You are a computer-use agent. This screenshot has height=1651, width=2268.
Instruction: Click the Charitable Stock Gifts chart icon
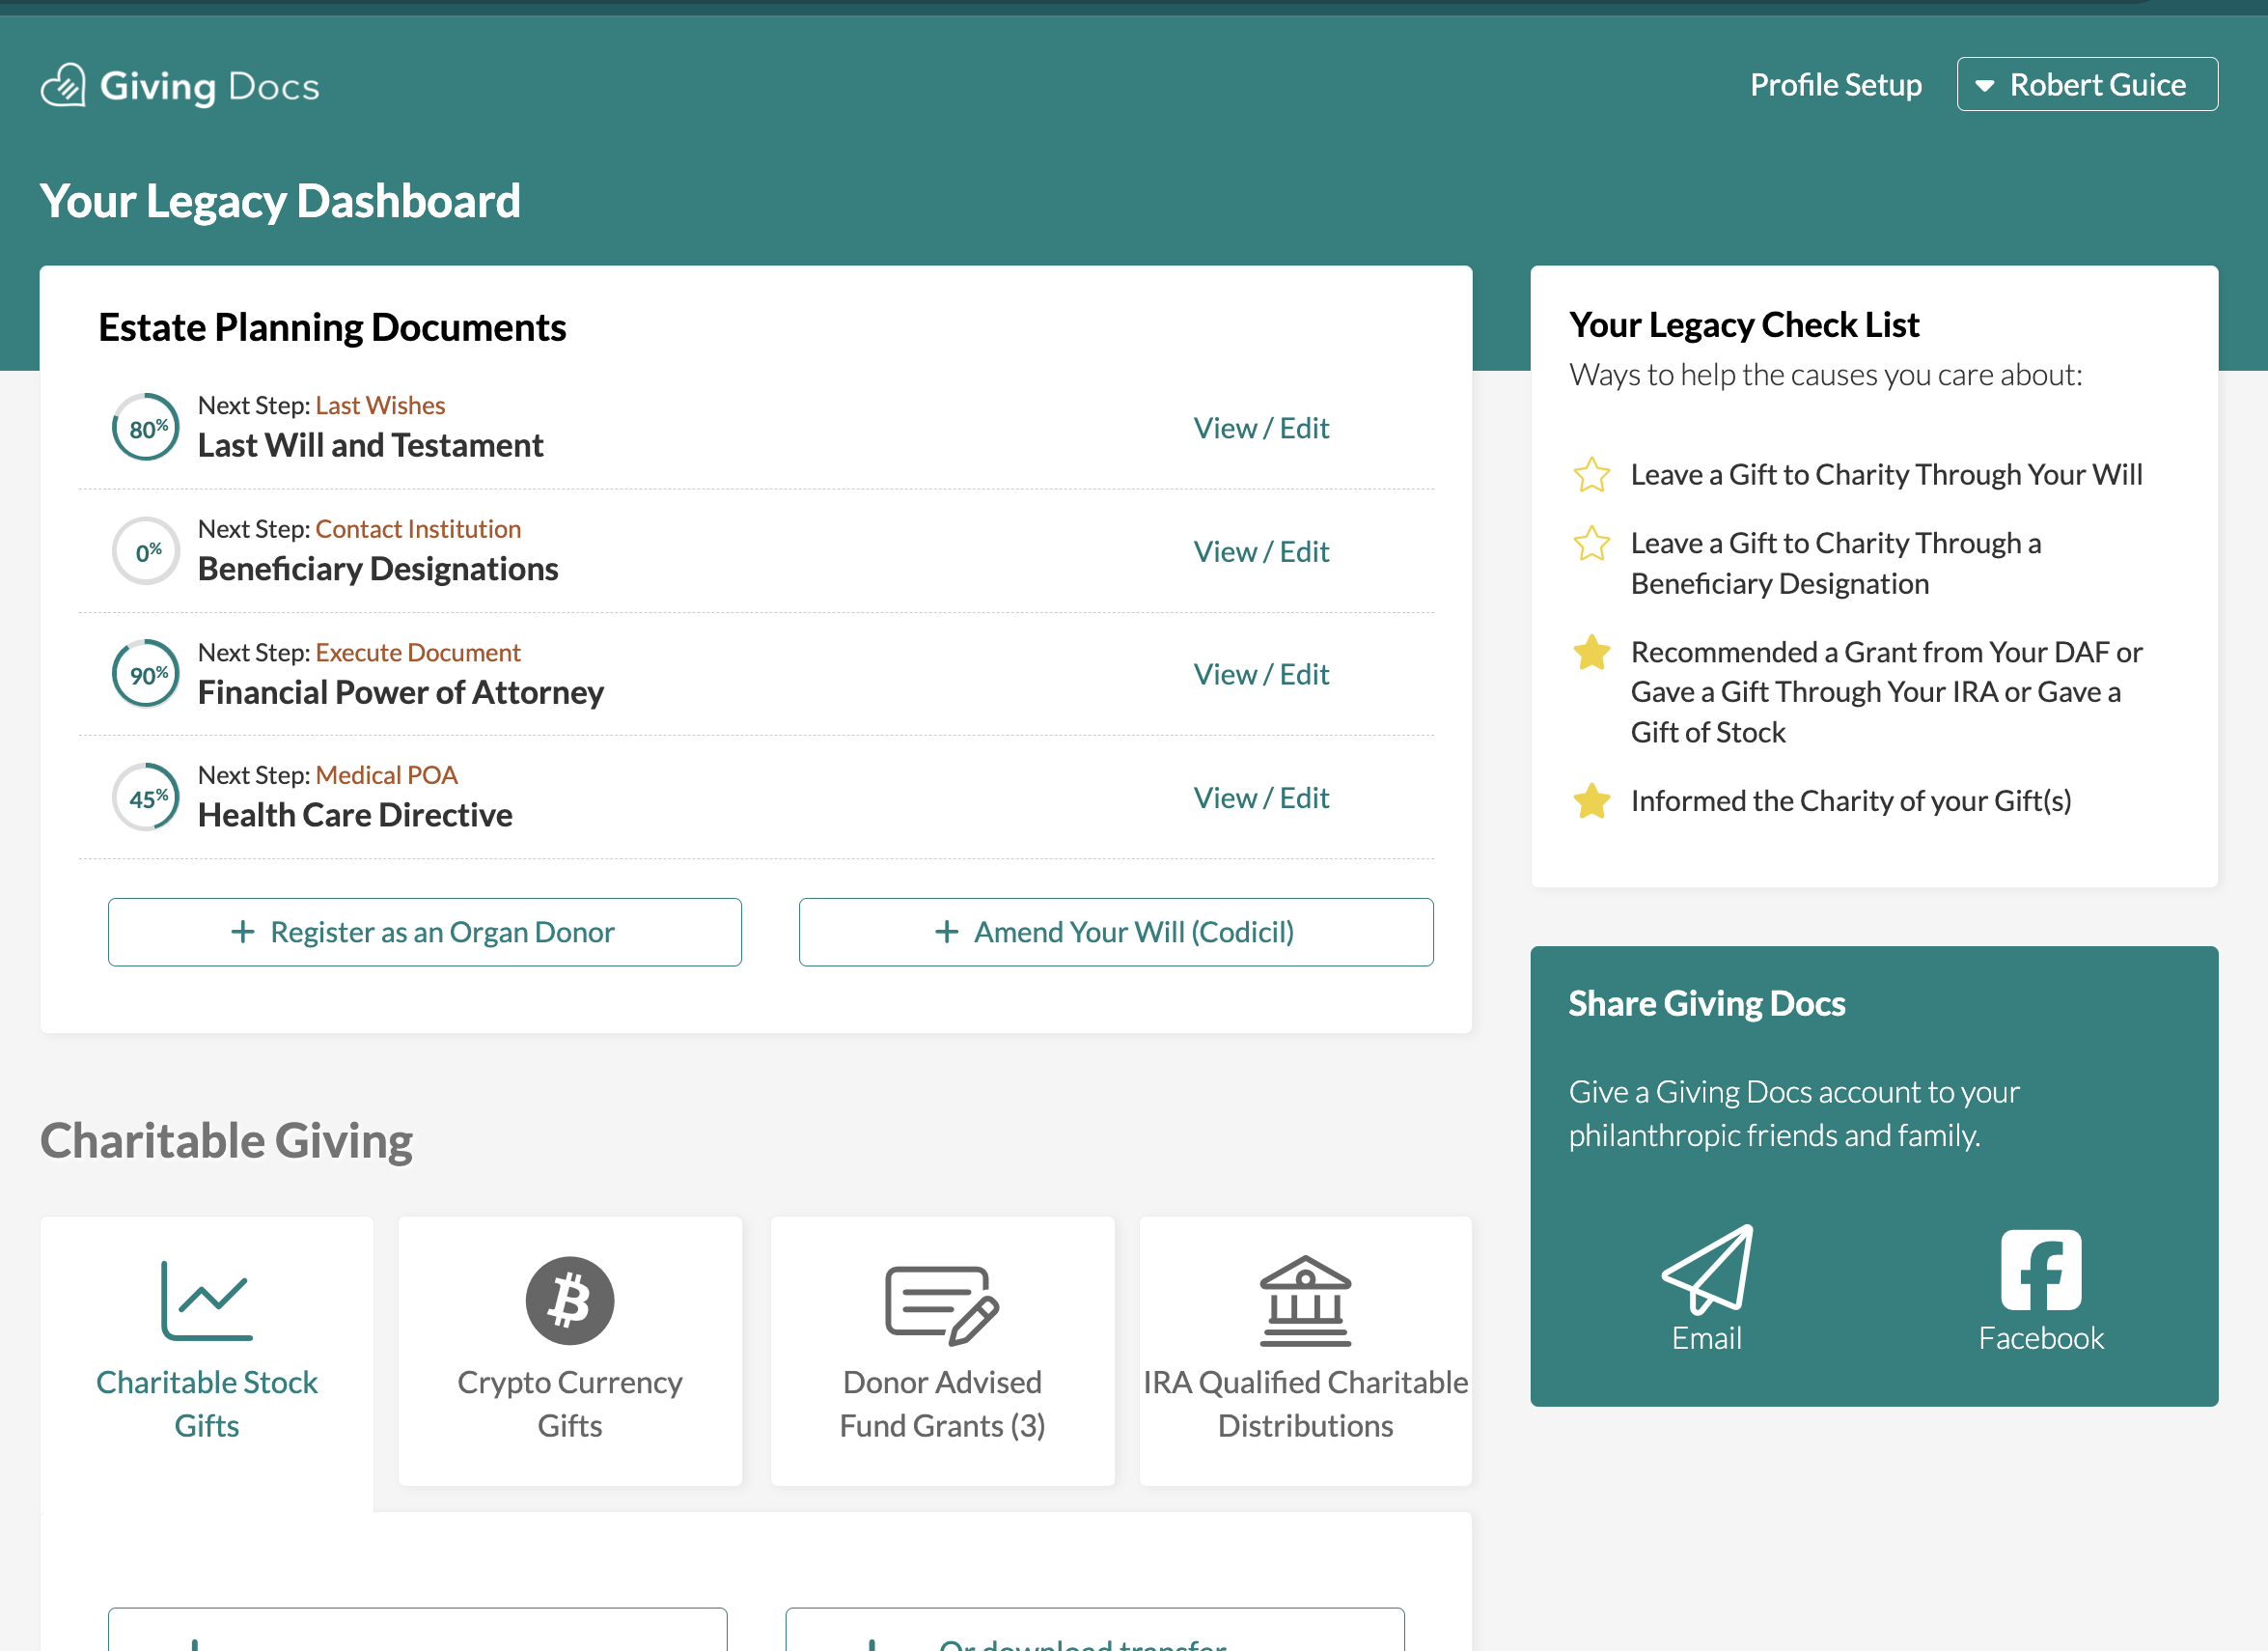(207, 1300)
